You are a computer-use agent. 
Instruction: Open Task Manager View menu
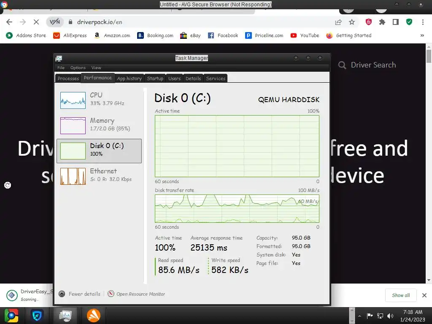[96, 68]
